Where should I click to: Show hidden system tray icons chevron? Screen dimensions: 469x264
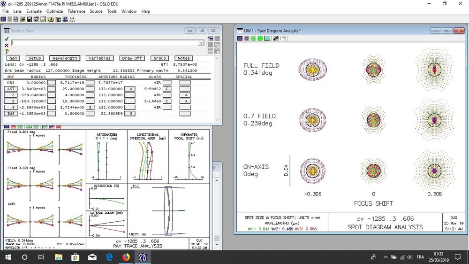point(385,257)
